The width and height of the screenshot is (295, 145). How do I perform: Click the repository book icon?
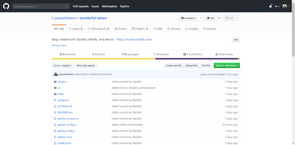point(53,18)
